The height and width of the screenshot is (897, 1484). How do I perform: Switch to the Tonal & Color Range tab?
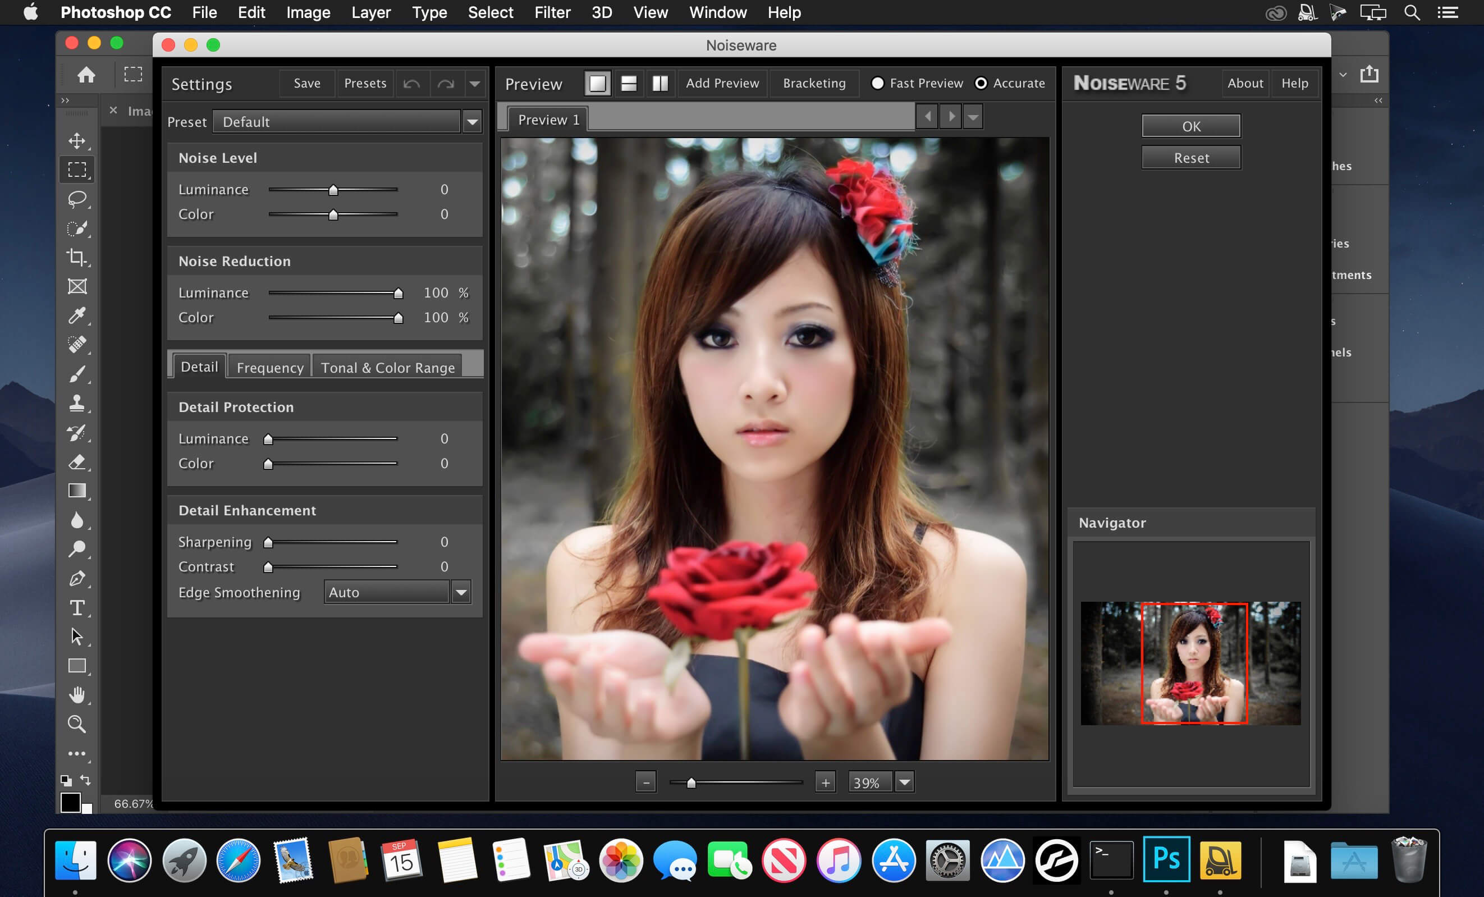click(x=387, y=367)
